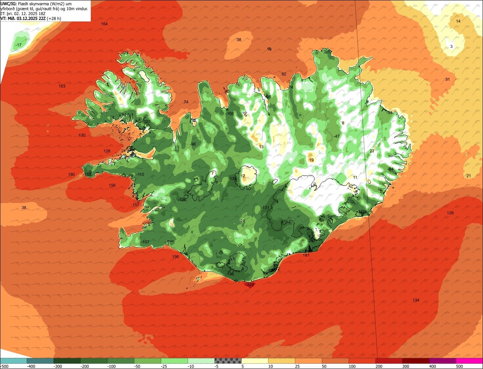Select the checkered legend swatch between -5 and 5
Screen dimensions: 483x369
[228, 361]
